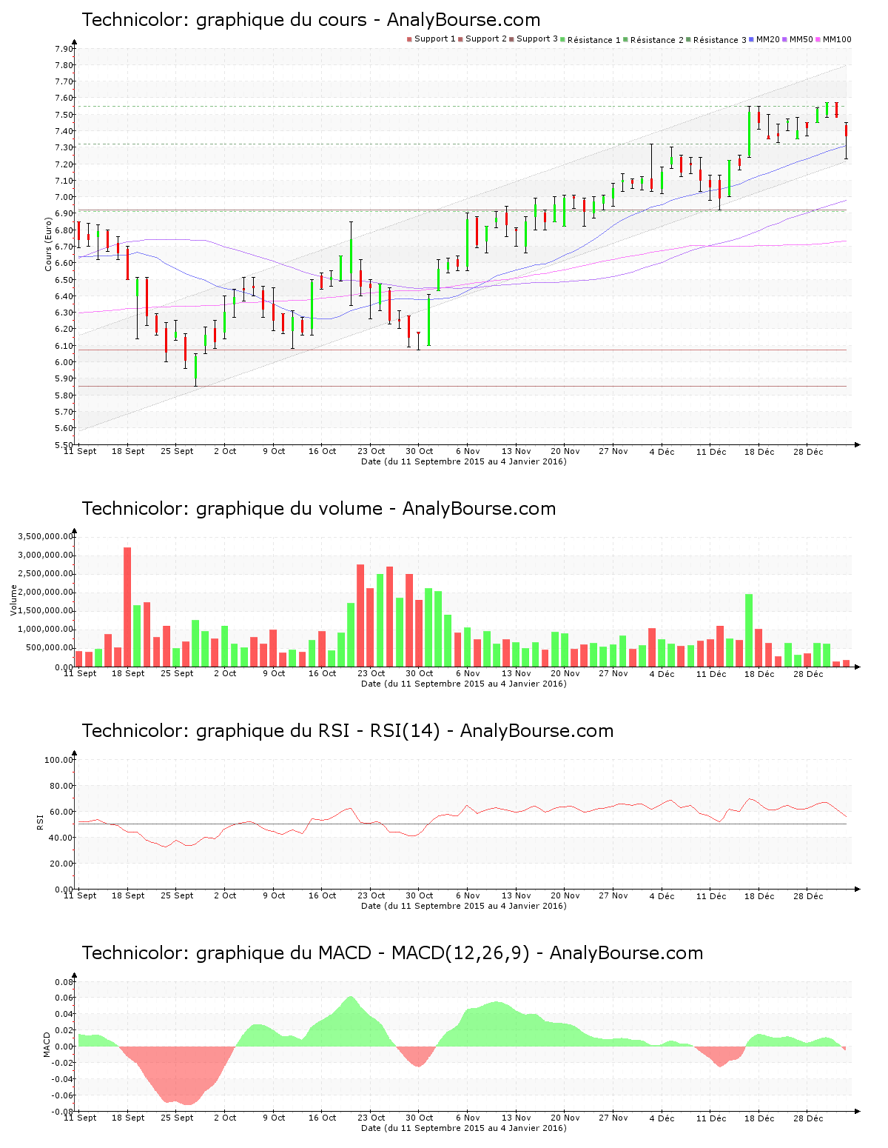
Task: Click the MM100 legend color marker
Action: coord(817,38)
